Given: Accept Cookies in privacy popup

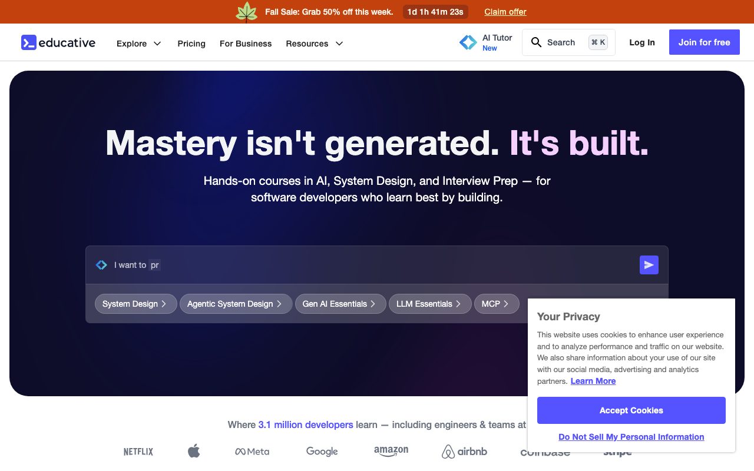Looking at the screenshot, I should click(x=631, y=410).
